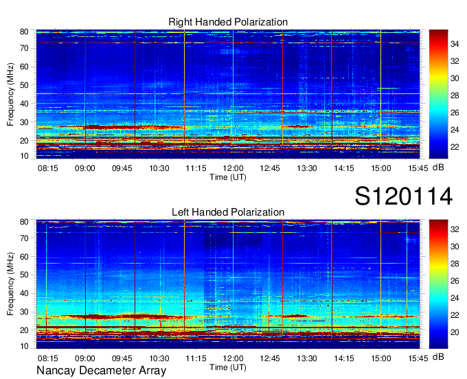Click the Right Handed Polarization spectrogram image
467x379 pixels.
(228, 94)
